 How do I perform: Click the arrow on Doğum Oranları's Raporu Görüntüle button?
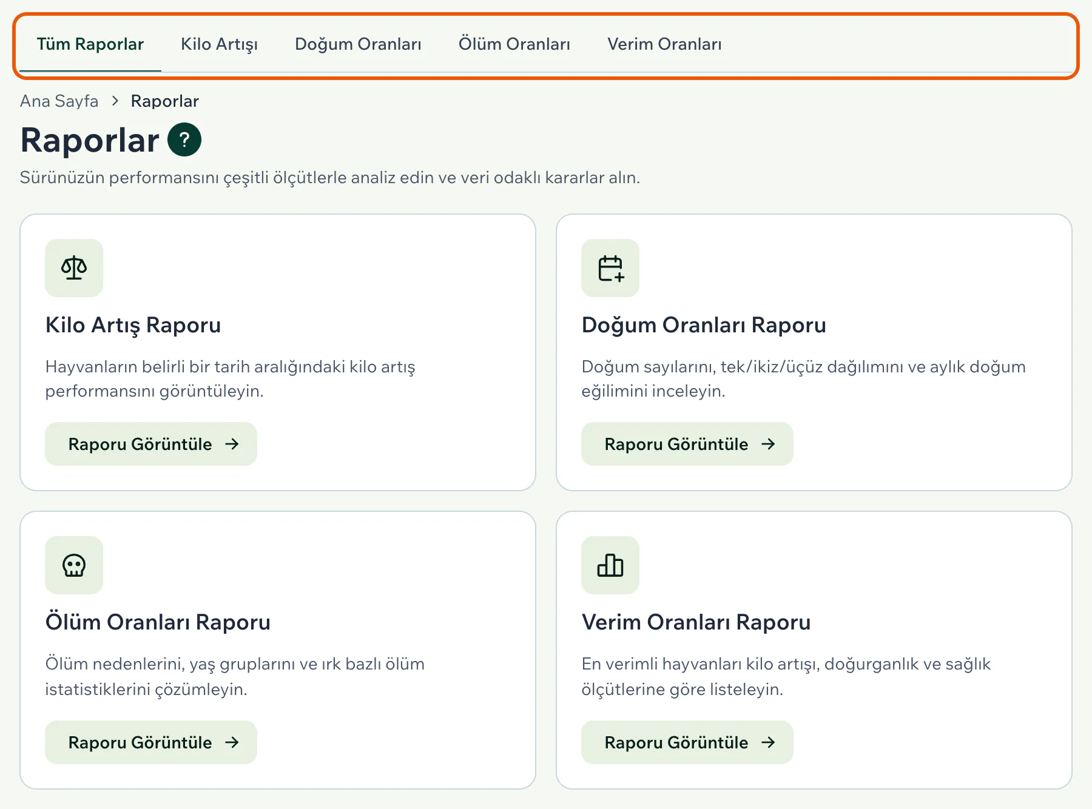click(x=768, y=444)
